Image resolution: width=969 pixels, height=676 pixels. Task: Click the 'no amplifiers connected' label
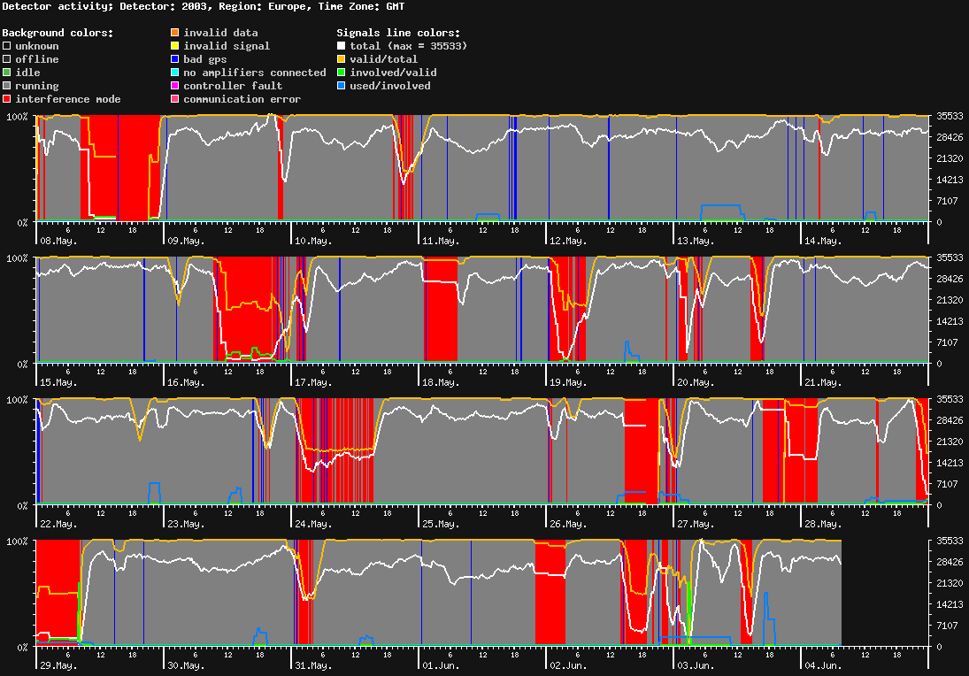255,73
